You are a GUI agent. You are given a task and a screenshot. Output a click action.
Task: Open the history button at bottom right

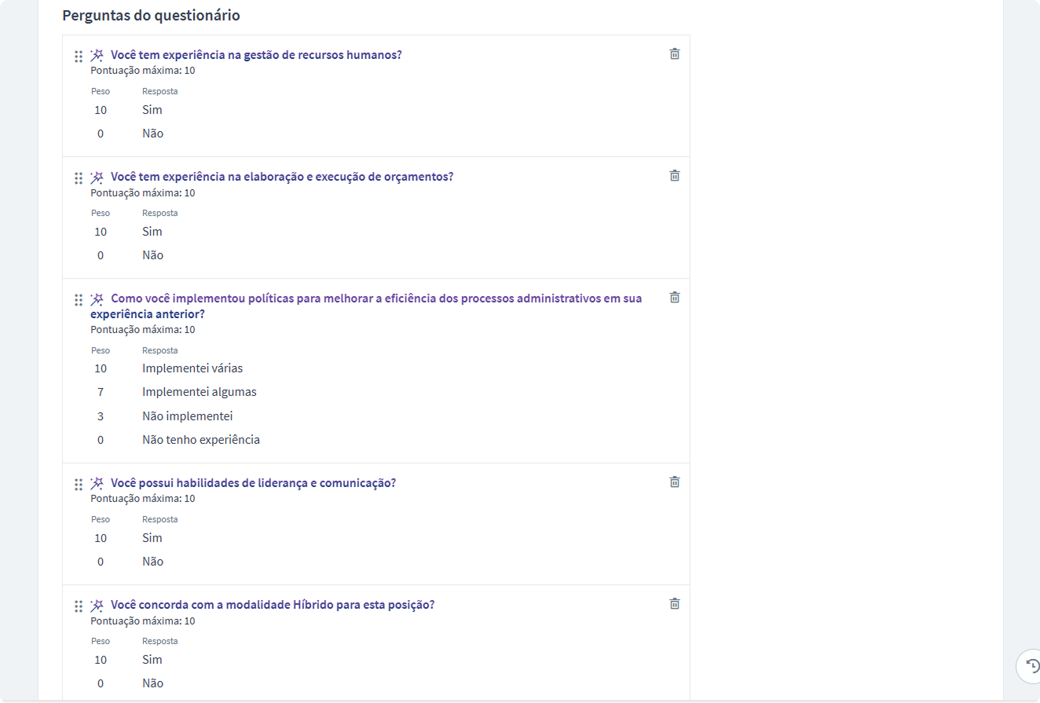pos(1031,665)
